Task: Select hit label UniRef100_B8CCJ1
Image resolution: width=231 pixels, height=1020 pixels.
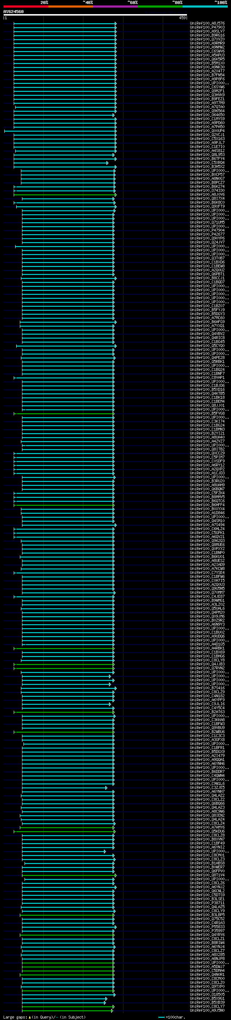Action: 207,278
